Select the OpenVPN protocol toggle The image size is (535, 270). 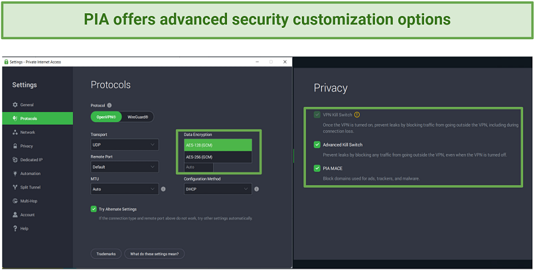(x=106, y=117)
